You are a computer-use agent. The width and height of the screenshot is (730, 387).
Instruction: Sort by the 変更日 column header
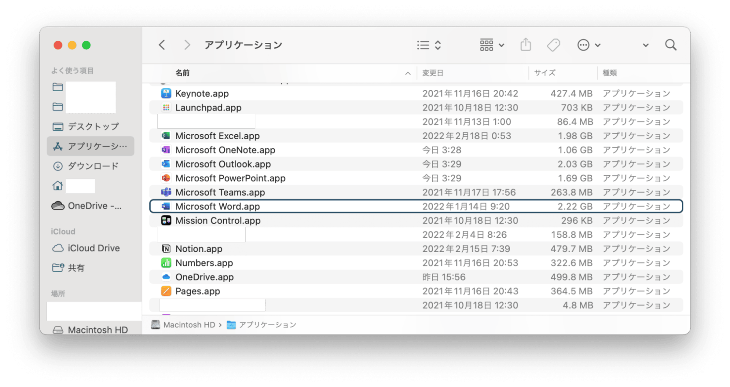(x=433, y=73)
